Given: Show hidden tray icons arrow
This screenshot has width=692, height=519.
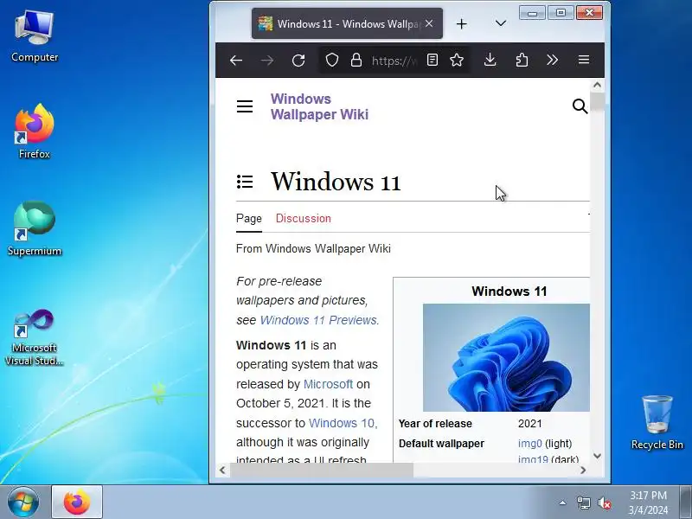Looking at the screenshot, I should point(563,503).
